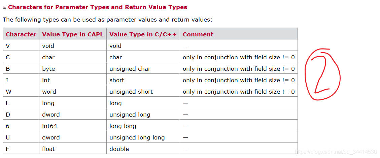The image size is (380, 158).
Task: Select the Comment column header
Action: click(x=239, y=34)
